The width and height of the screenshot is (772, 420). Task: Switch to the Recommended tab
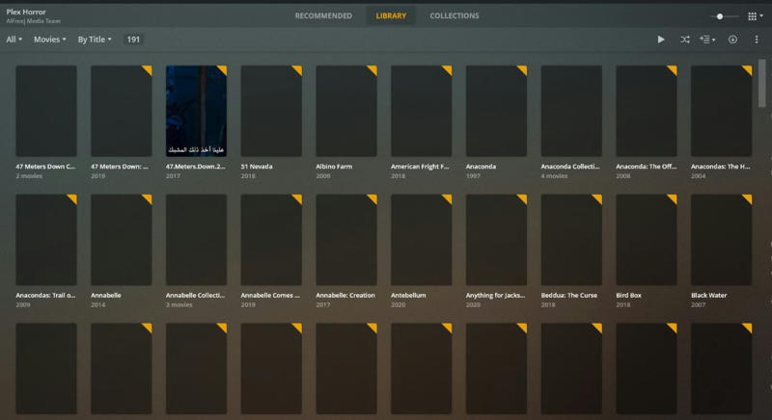tap(323, 16)
